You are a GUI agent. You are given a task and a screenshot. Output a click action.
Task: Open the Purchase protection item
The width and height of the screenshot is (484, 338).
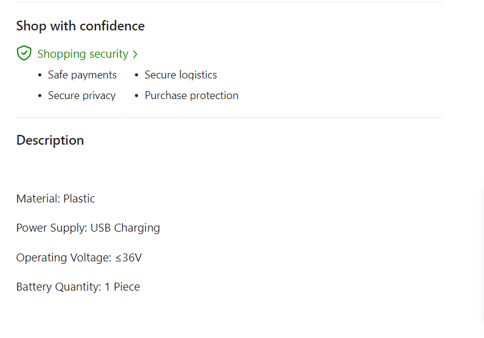click(192, 95)
